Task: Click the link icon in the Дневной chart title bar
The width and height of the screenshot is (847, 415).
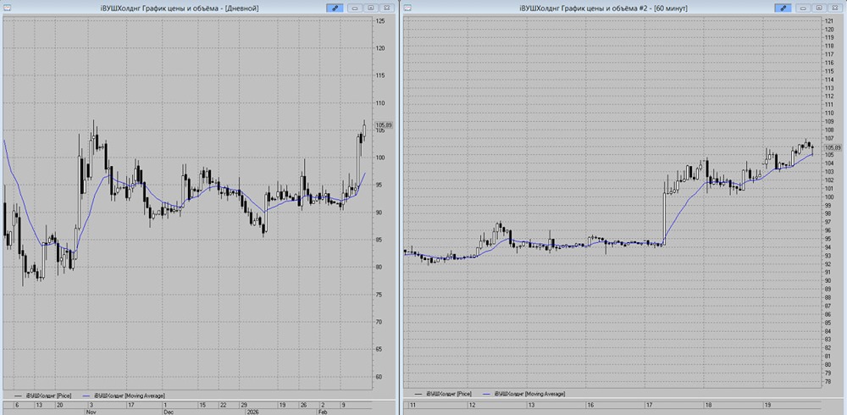Action: point(335,8)
